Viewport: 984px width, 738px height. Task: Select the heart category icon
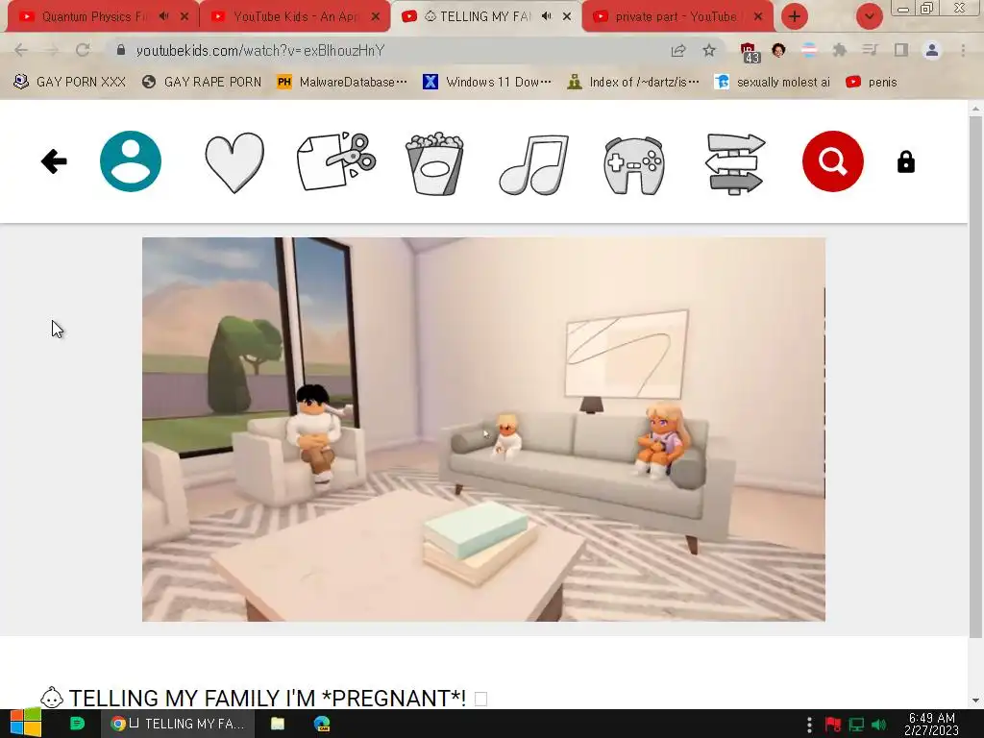click(234, 162)
